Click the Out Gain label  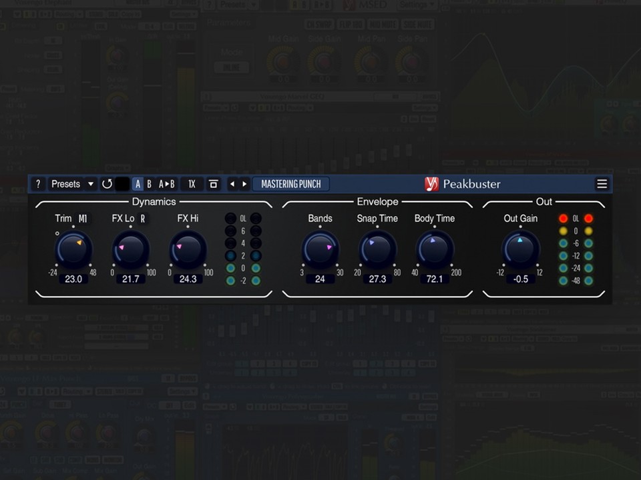click(x=520, y=219)
